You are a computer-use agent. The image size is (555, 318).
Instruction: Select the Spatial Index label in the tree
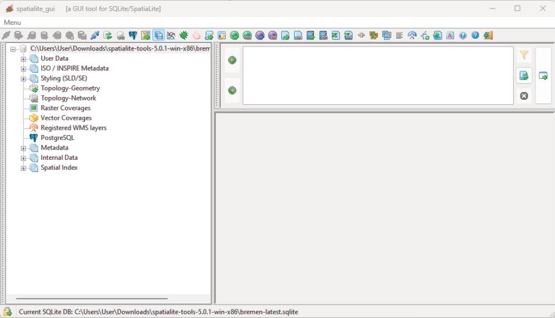pyautogui.click(x=59, y=167)
